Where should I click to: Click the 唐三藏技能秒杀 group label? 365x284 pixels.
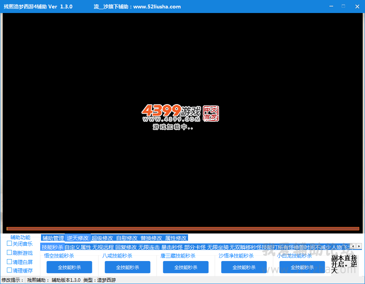click(178, 256)
